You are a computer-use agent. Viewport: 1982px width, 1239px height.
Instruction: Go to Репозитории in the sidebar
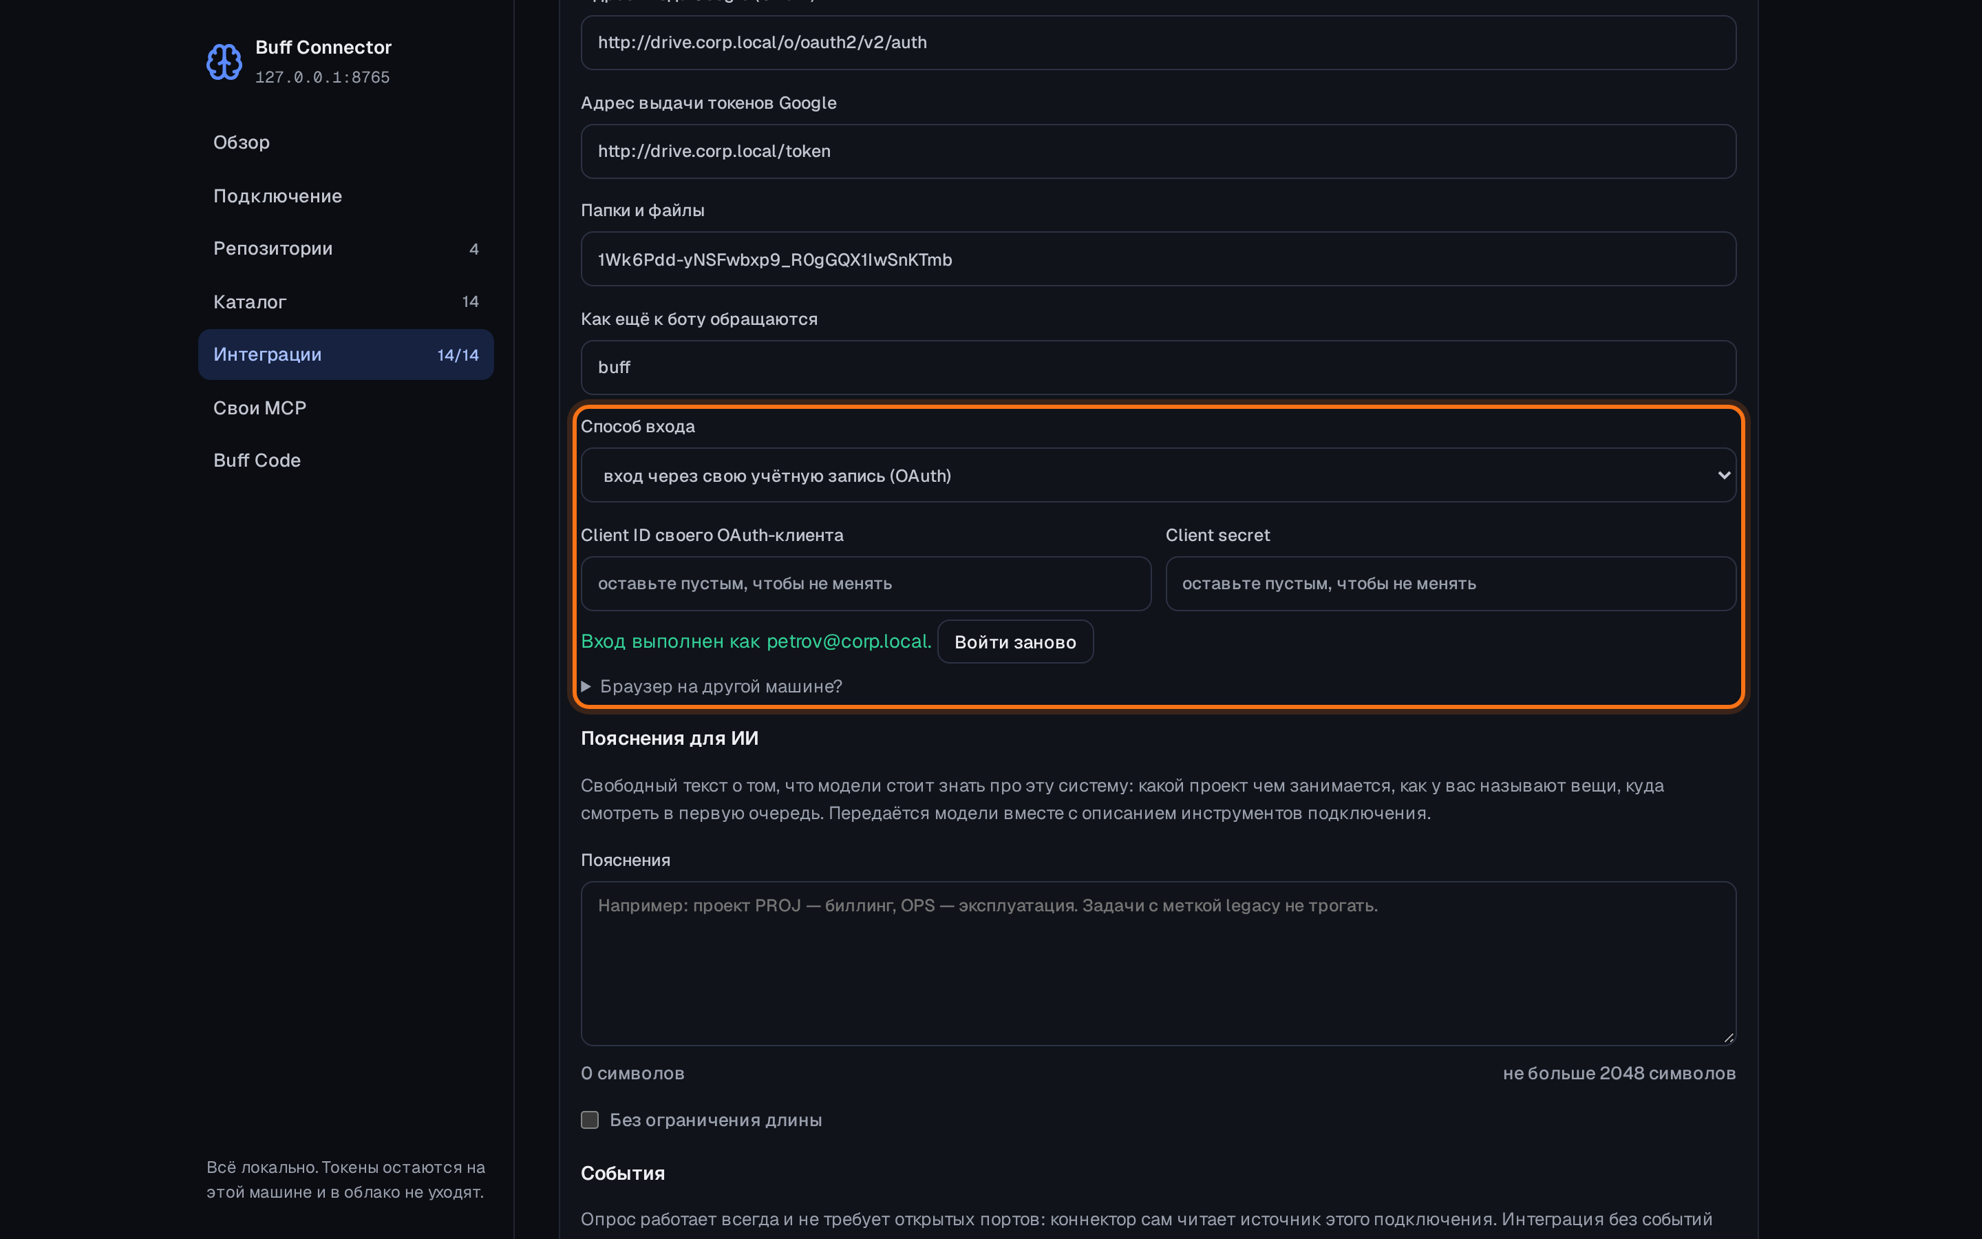[x=345, y=248]
